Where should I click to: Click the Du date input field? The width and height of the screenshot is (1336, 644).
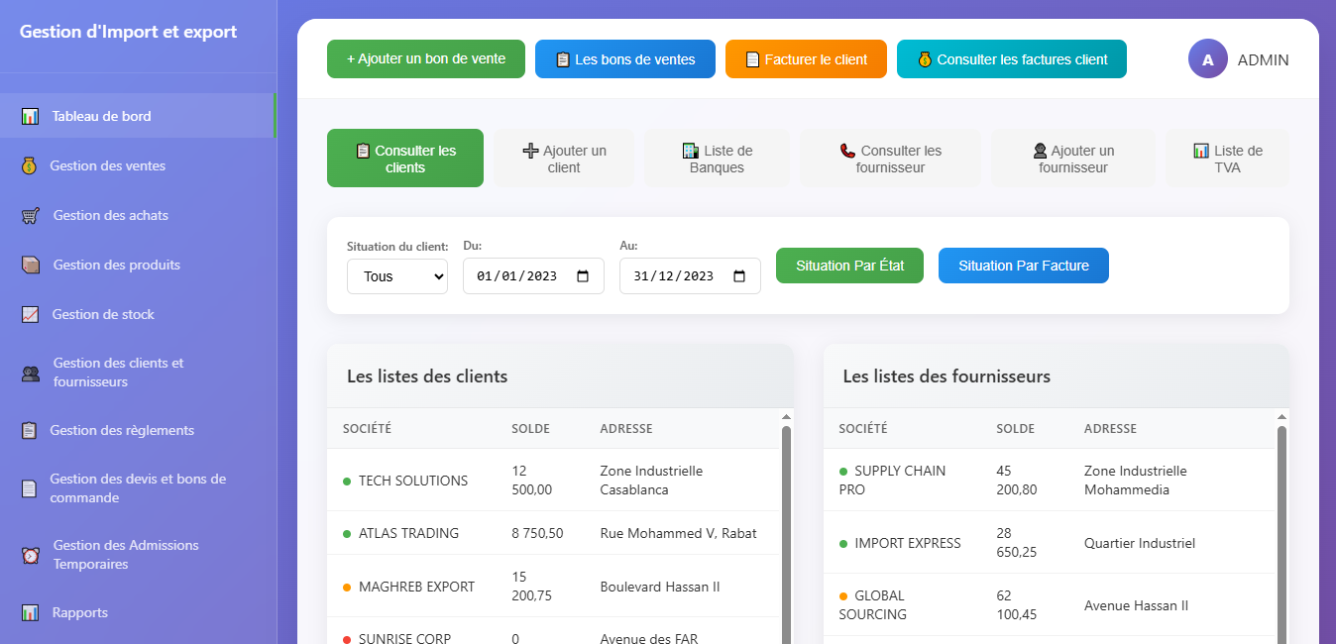tap(533, 276)
